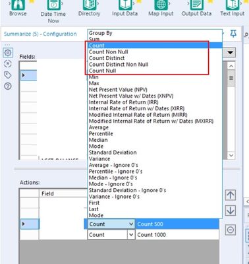The image size is (249, 264).
Task: Select the Count 500 row header
Action: click(30, 224)
